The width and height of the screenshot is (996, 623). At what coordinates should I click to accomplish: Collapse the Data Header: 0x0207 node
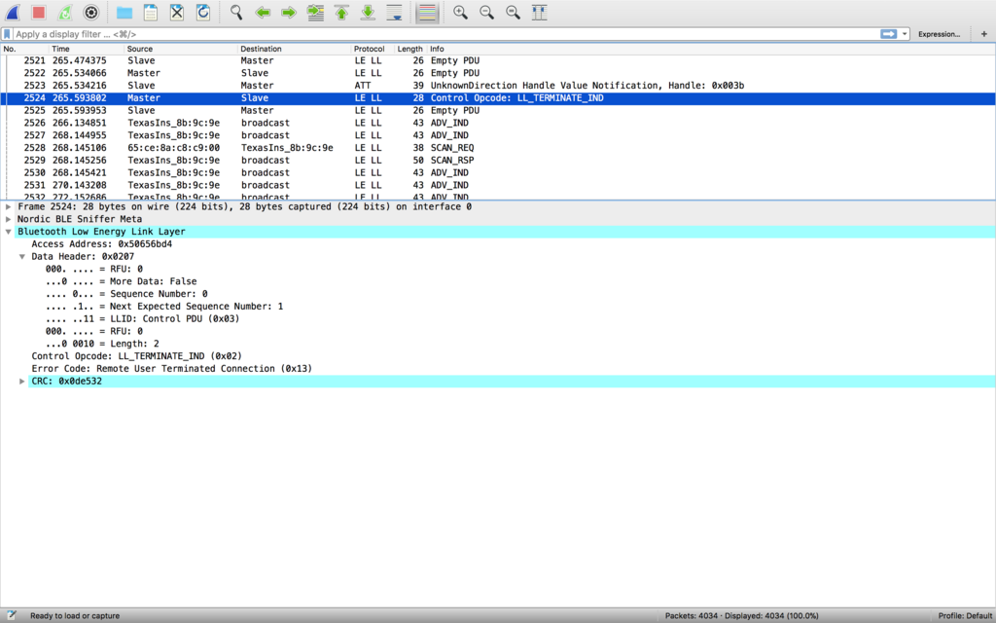coord(22,257)
